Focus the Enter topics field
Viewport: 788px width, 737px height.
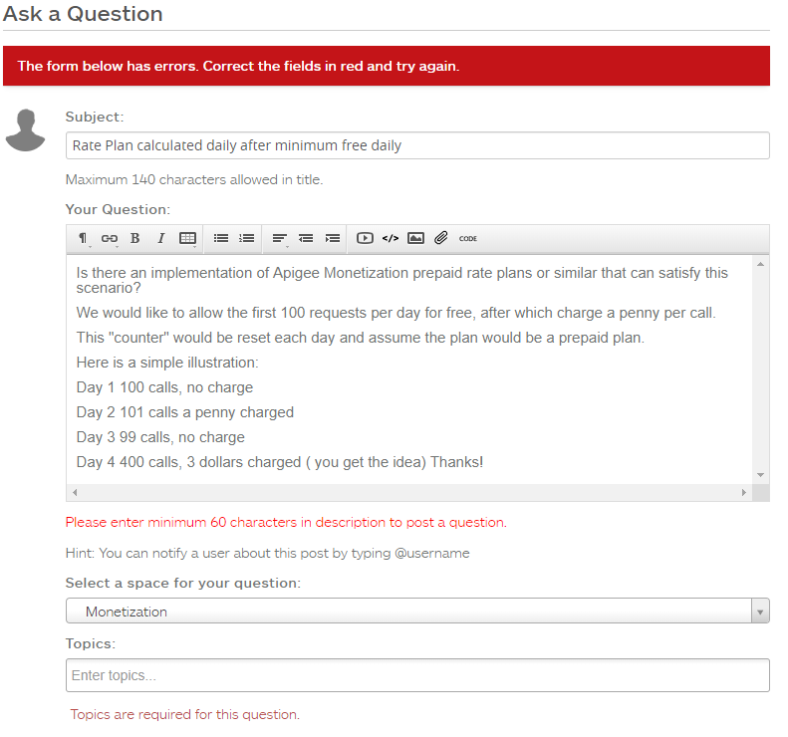[x=417, y=675]
